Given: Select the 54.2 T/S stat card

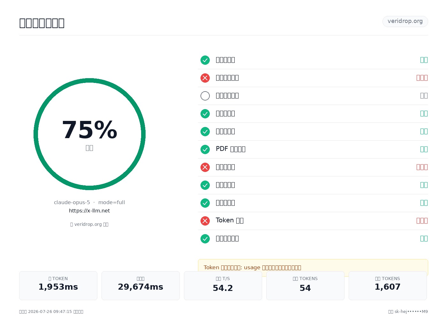Looking at the screenshot, I should (x=223, y=286).
